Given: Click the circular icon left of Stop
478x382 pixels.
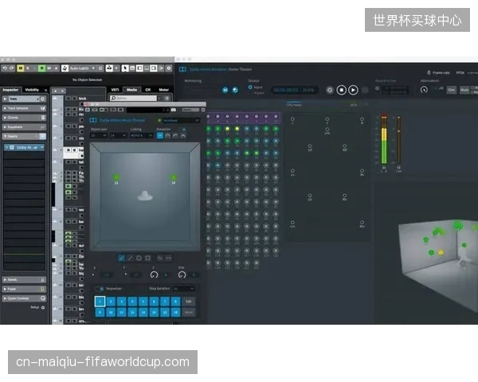Looking at the screenshot, I should click(x=330, y=90).
